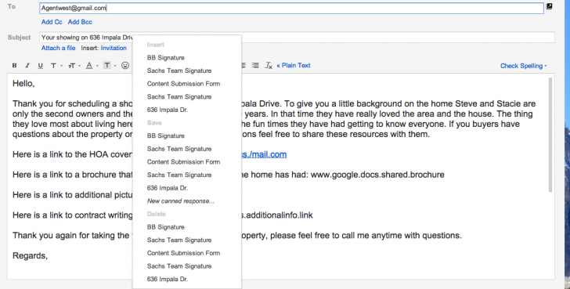The width and height of the screenshot is (570, 289).
Task: Click the Add Cc link
Action: coord(52,22)
